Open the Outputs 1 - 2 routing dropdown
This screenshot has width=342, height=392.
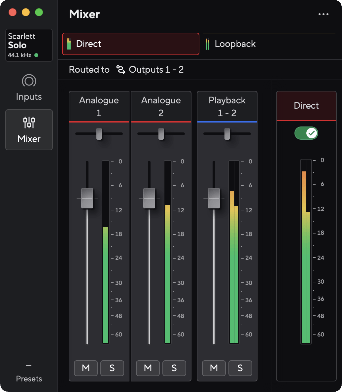(150, 69)
